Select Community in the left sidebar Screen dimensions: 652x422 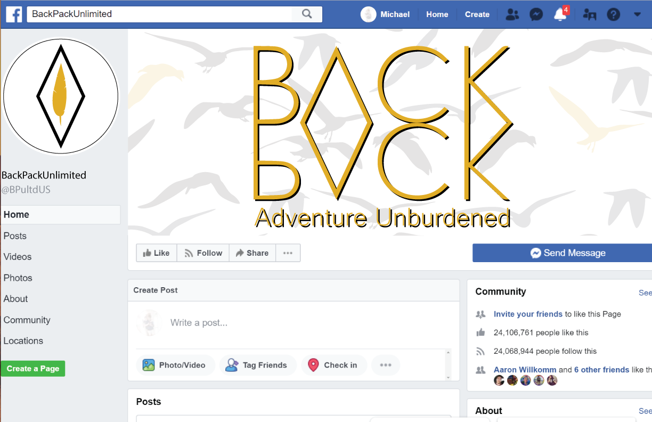[27, 320]
